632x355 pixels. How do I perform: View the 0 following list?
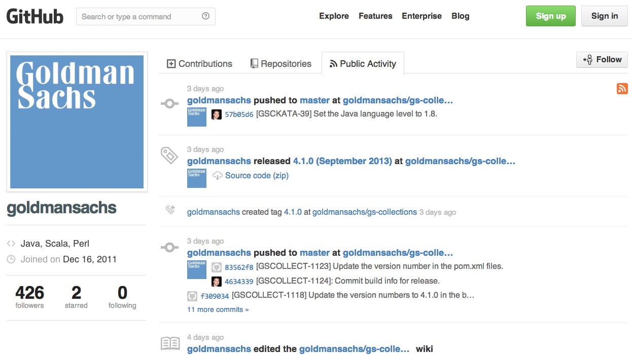(x=122, y=297)
